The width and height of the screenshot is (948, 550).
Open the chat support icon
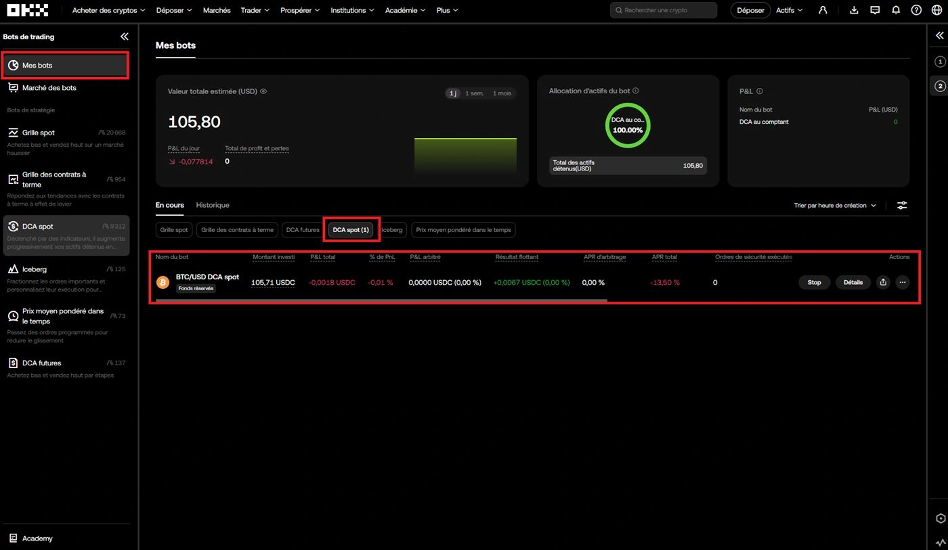coord(875,10)
